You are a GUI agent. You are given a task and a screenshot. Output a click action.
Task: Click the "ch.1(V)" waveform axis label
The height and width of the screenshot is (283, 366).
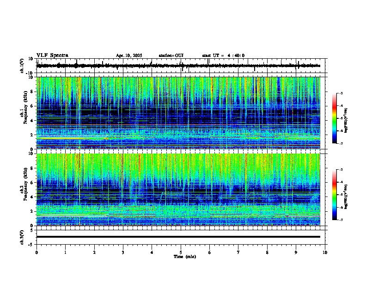pyautogui.click(x=22, y=66)
